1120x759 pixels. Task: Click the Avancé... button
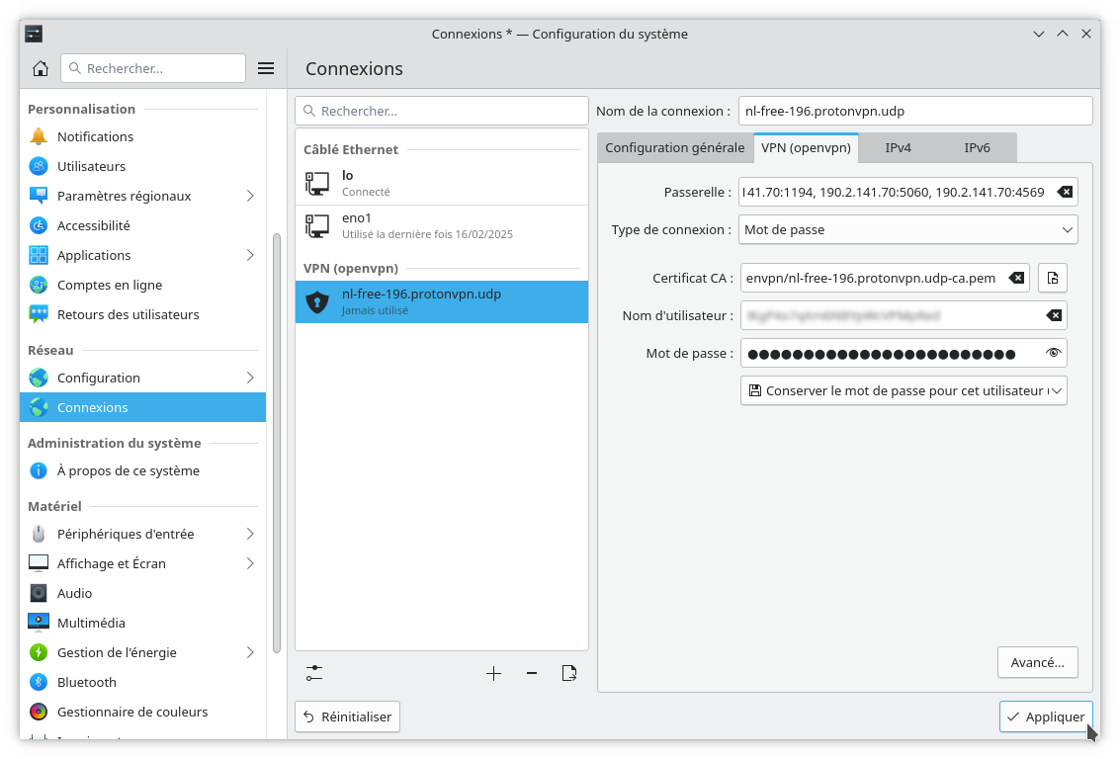tap(1037, 662)
